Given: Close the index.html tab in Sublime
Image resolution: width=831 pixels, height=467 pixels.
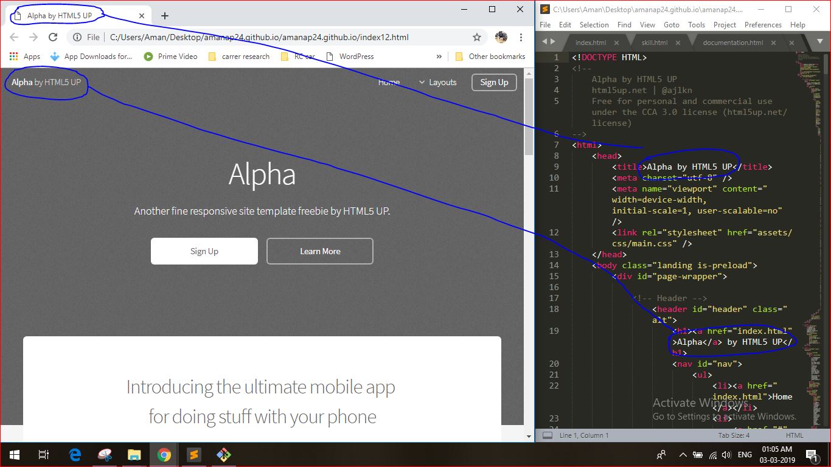Looking at the screenshot, I should (616, 43).
